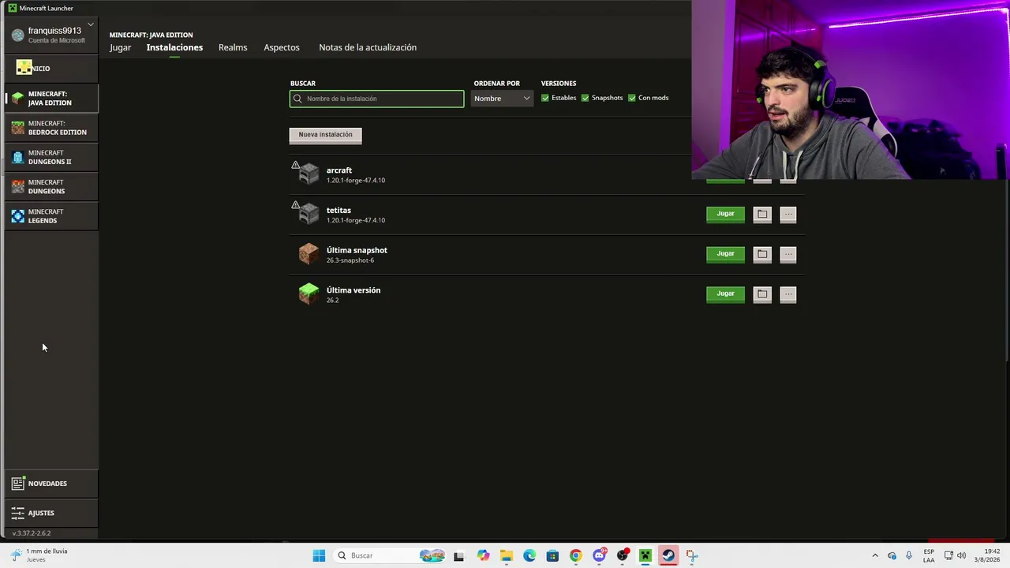Open Minecraft: Java Edition in the sidebar
1010x568 pixels.
51,98
